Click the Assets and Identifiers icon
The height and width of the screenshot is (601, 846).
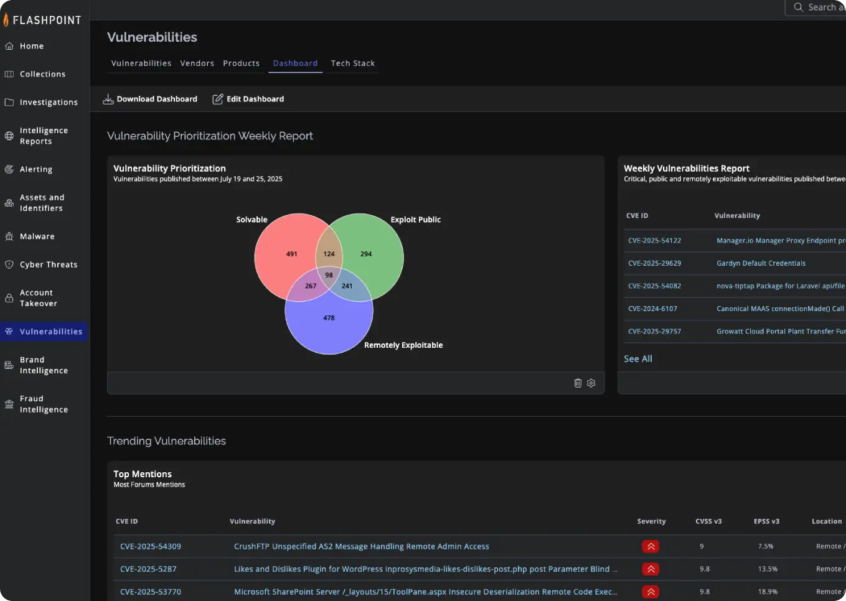9,203
